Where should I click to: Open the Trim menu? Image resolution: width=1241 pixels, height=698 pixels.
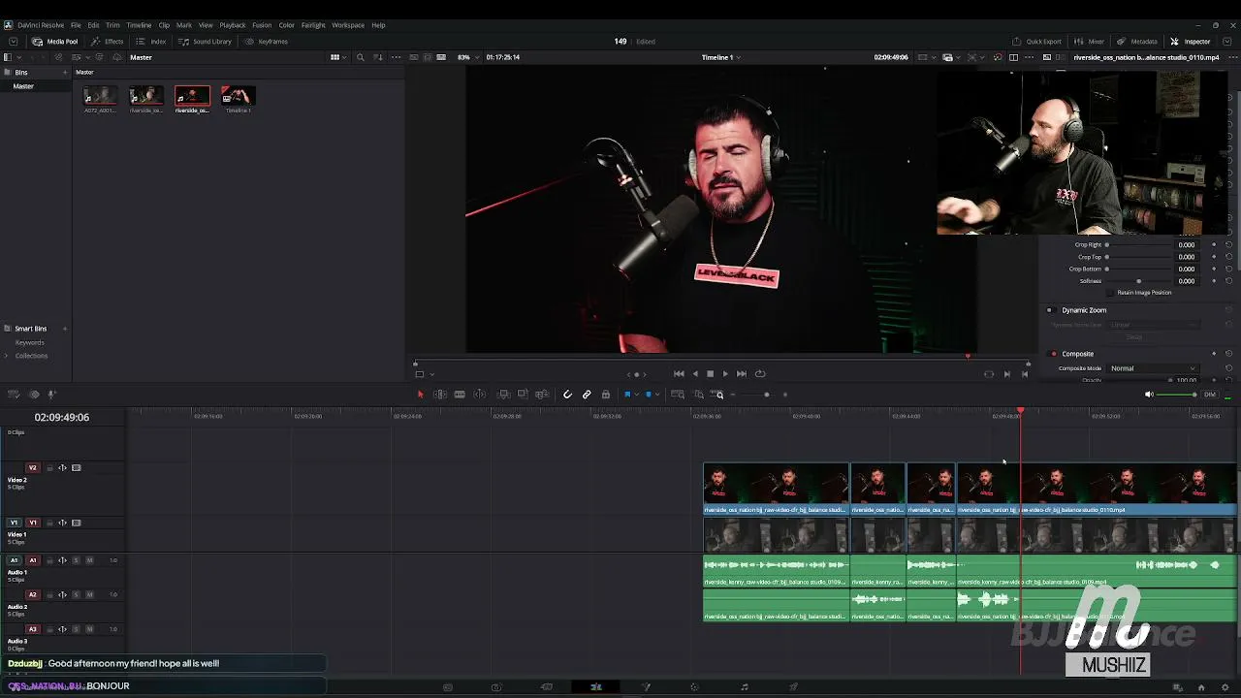112,25
